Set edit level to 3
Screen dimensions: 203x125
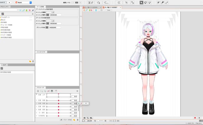coord(80,2)
